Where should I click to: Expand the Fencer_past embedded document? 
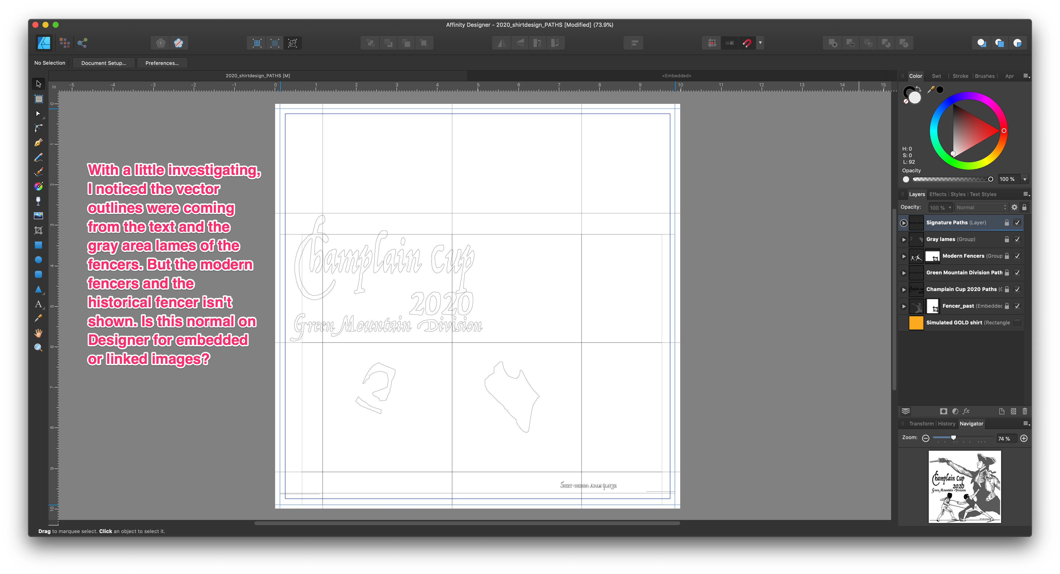coord(904,306)
